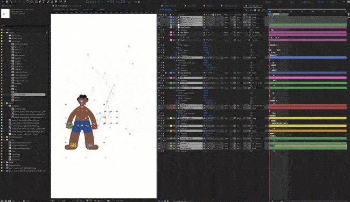Expand the top folder in the Project panel

click(5, 33)
